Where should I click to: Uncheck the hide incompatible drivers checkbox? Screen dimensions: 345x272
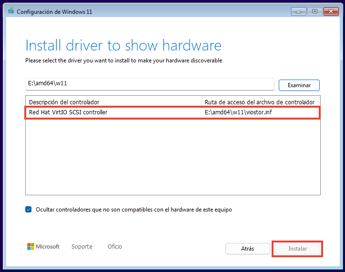coord(29,210)
